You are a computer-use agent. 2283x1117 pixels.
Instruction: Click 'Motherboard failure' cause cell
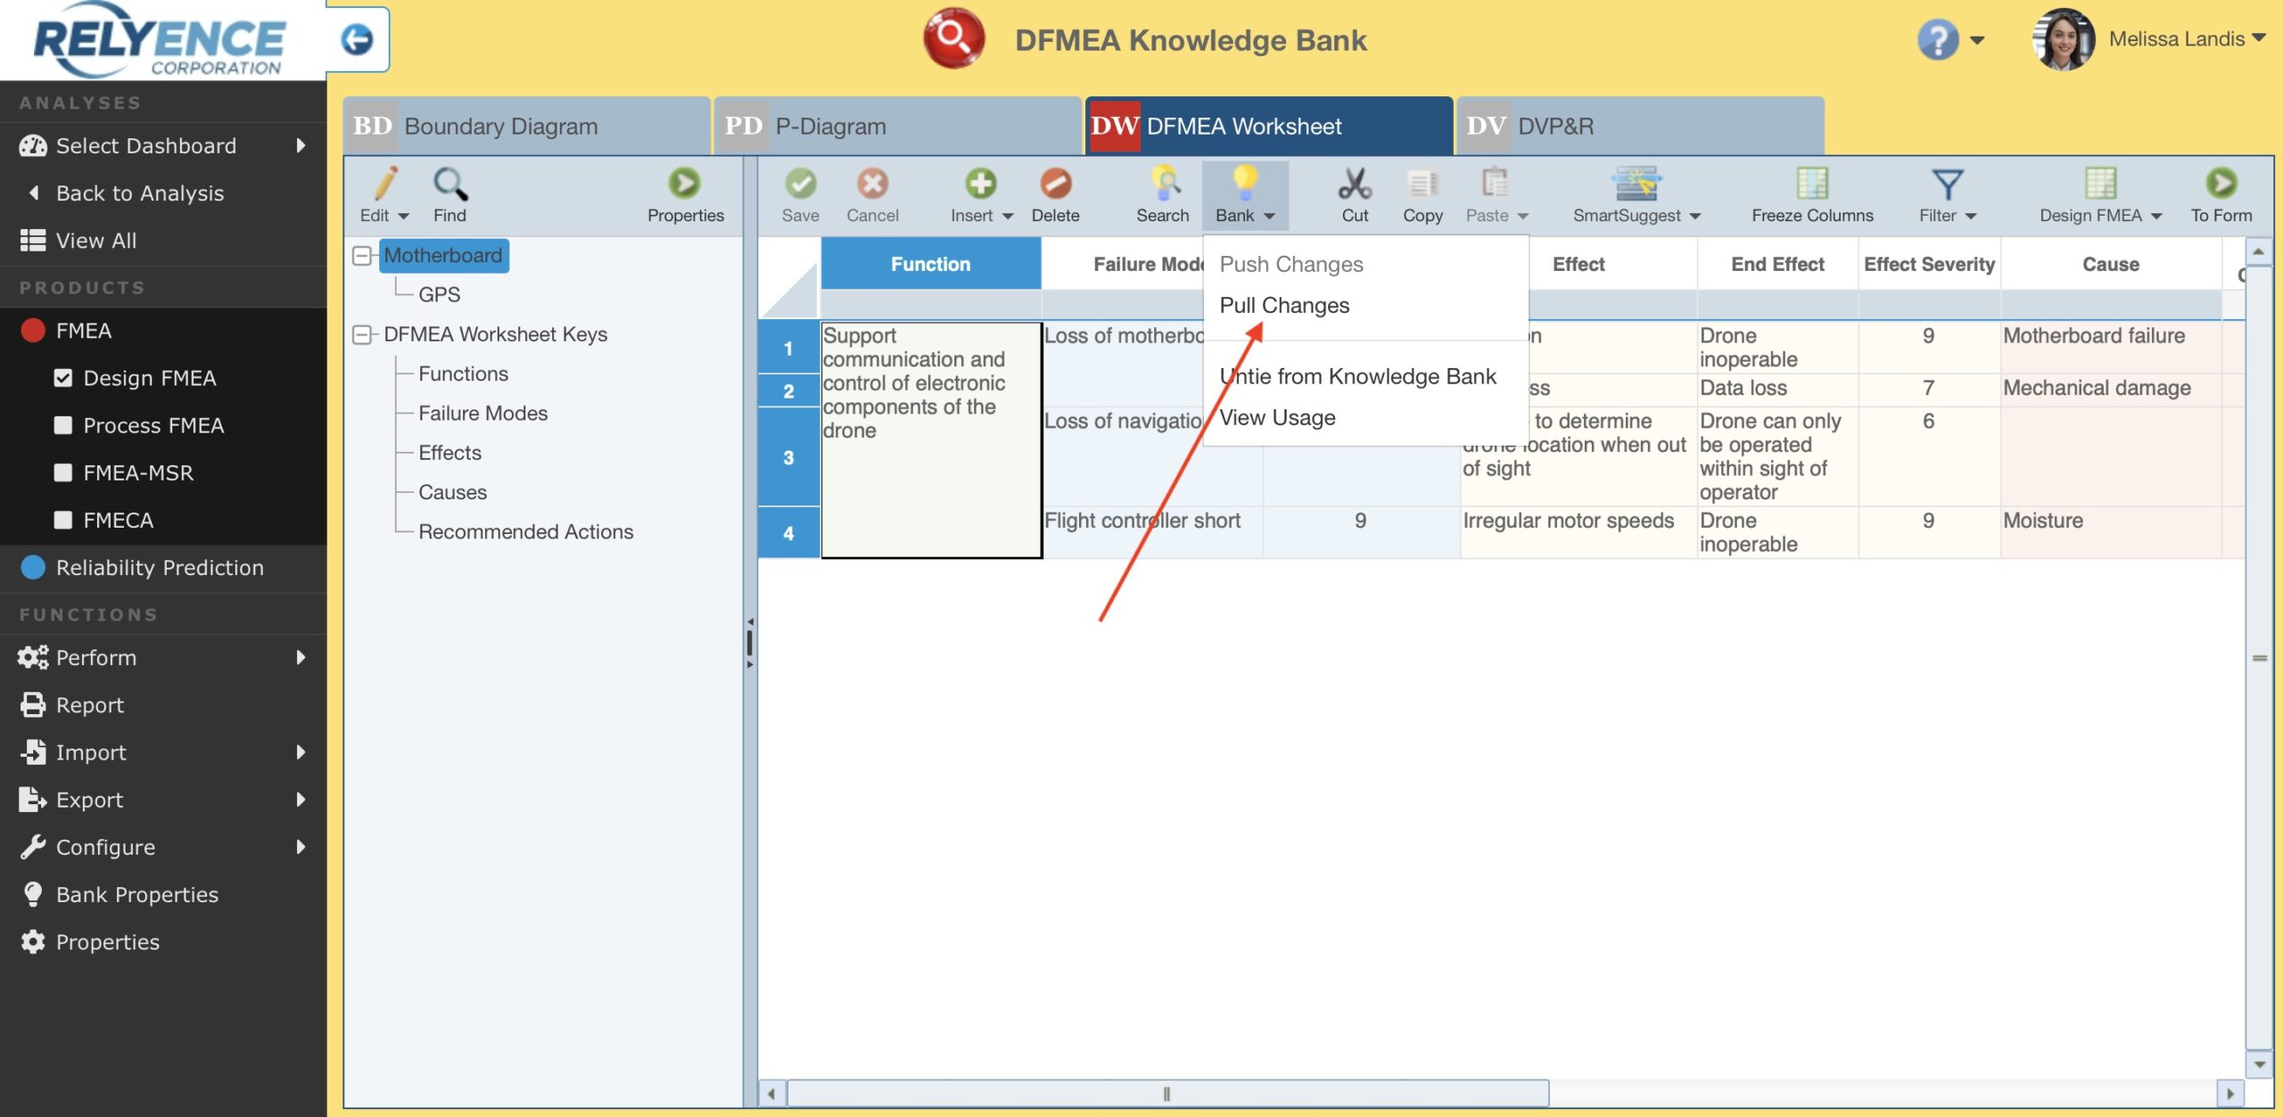point(2110,347)
